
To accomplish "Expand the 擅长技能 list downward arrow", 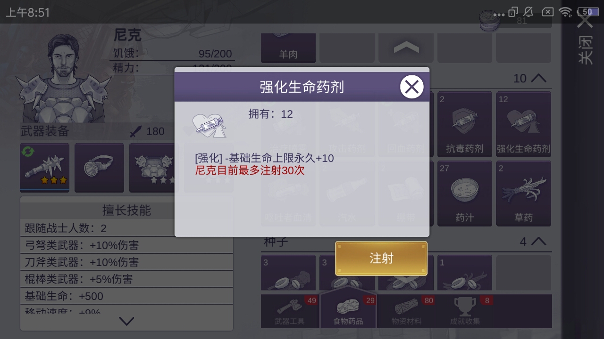I will pyautogui.click(x=126, y=321).
